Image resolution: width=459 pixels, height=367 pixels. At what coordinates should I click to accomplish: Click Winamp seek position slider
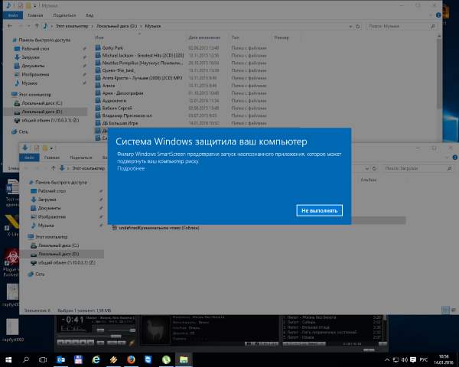(x=116, y=336)
